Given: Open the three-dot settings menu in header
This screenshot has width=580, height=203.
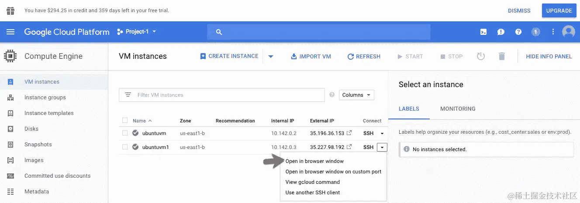Looking at the screenshot, I should pyautogui.click(x=553, y=32).
